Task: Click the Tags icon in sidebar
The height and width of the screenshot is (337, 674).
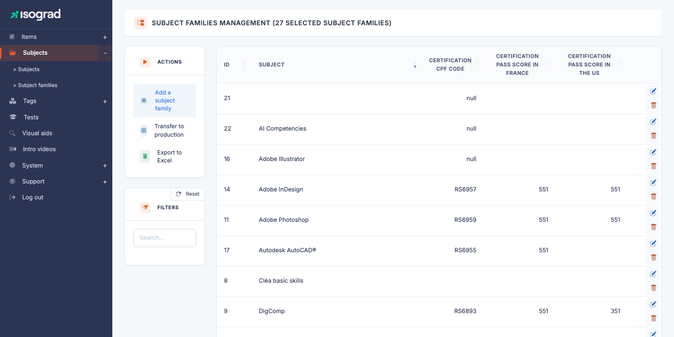Action: tap(13, 101)
